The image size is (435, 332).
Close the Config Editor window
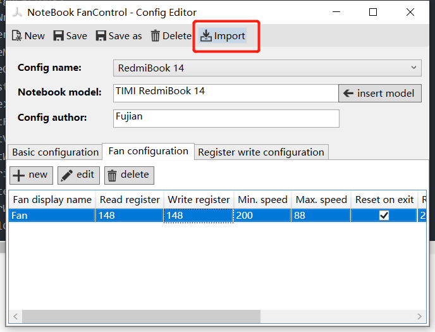point(410,12)
